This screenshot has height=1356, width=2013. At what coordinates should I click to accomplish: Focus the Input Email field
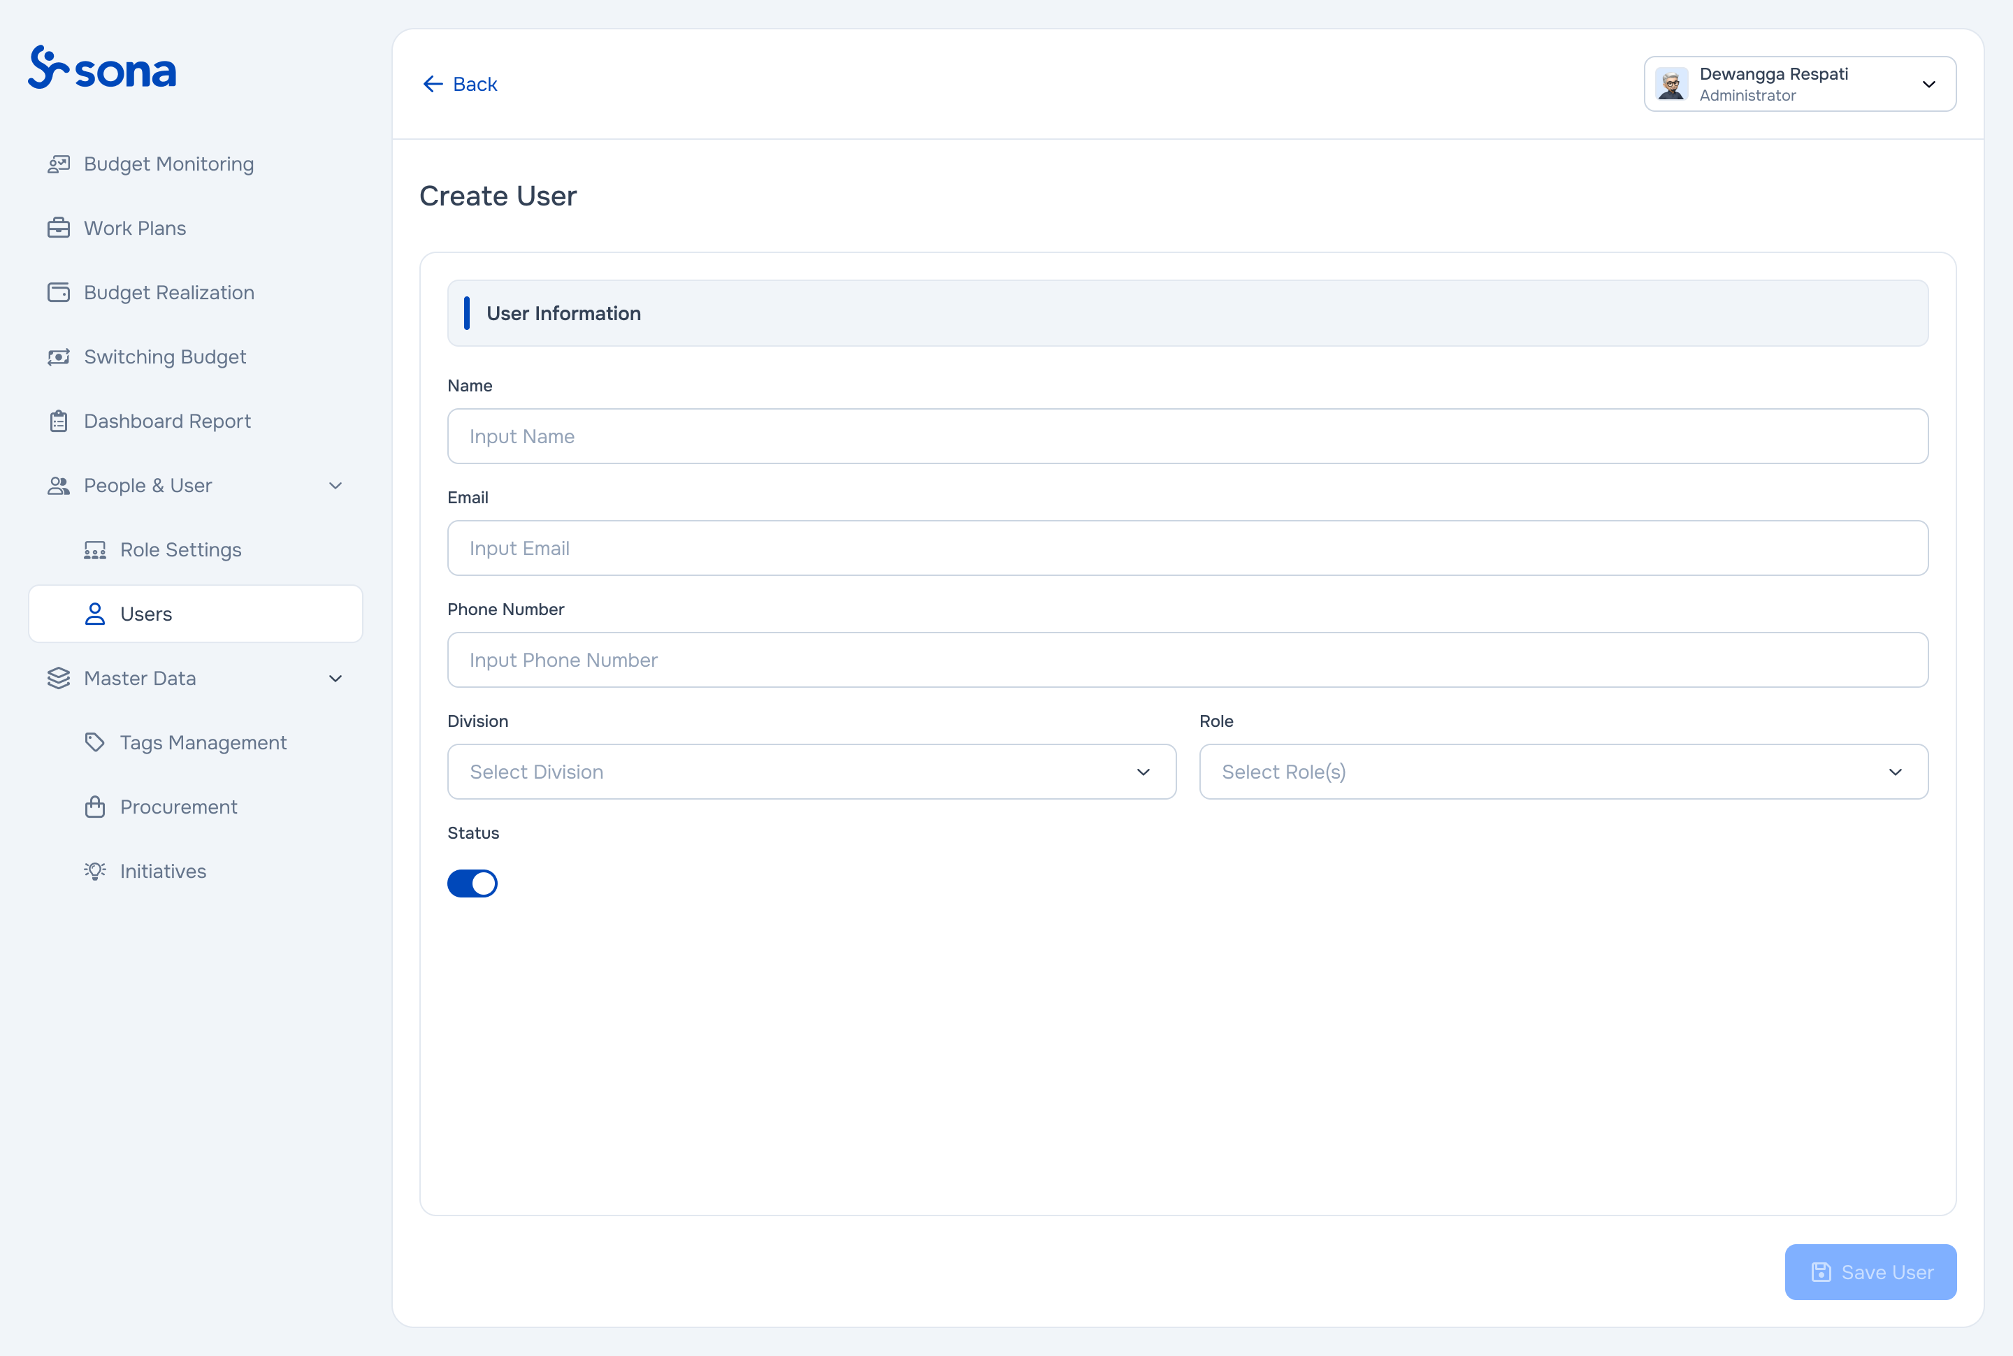coord(1188,548)
